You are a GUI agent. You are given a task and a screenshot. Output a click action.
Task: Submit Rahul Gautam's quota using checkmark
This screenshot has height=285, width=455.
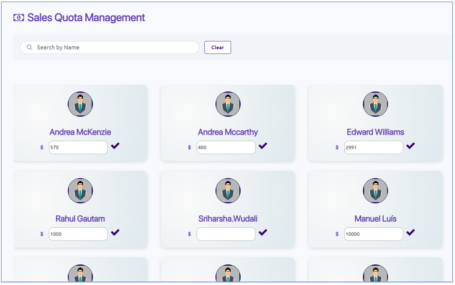coord(115,233)
